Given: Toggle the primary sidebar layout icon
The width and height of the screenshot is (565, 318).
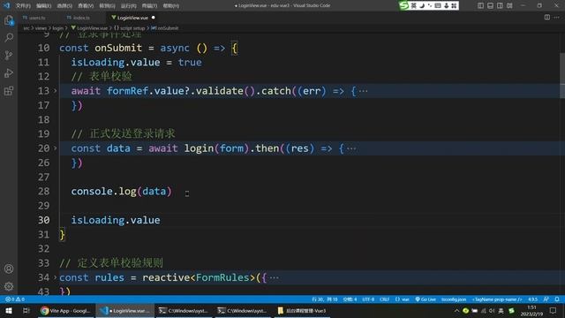Looking at the screenshot, I should [480, 5].
